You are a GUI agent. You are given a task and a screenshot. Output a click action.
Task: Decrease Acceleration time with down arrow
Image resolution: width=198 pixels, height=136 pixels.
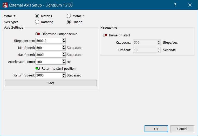(x=64, y=63)
